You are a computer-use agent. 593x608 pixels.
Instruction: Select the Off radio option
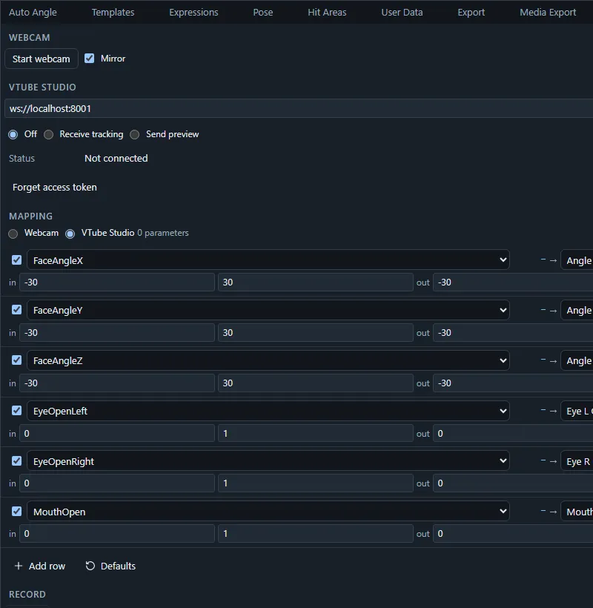[x=13, y=134]
